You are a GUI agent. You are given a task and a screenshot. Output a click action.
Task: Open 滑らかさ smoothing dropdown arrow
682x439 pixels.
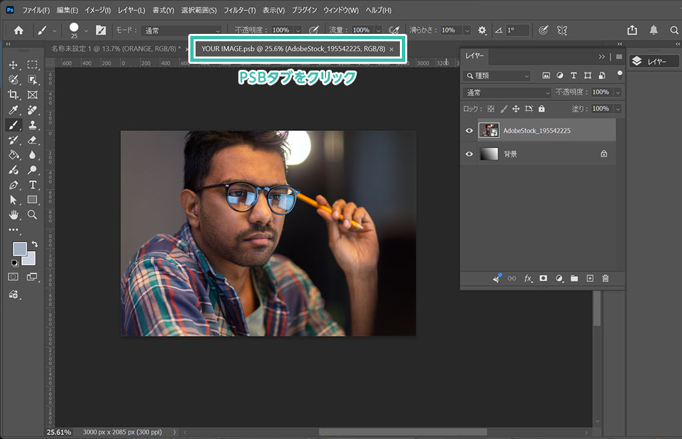466,31
